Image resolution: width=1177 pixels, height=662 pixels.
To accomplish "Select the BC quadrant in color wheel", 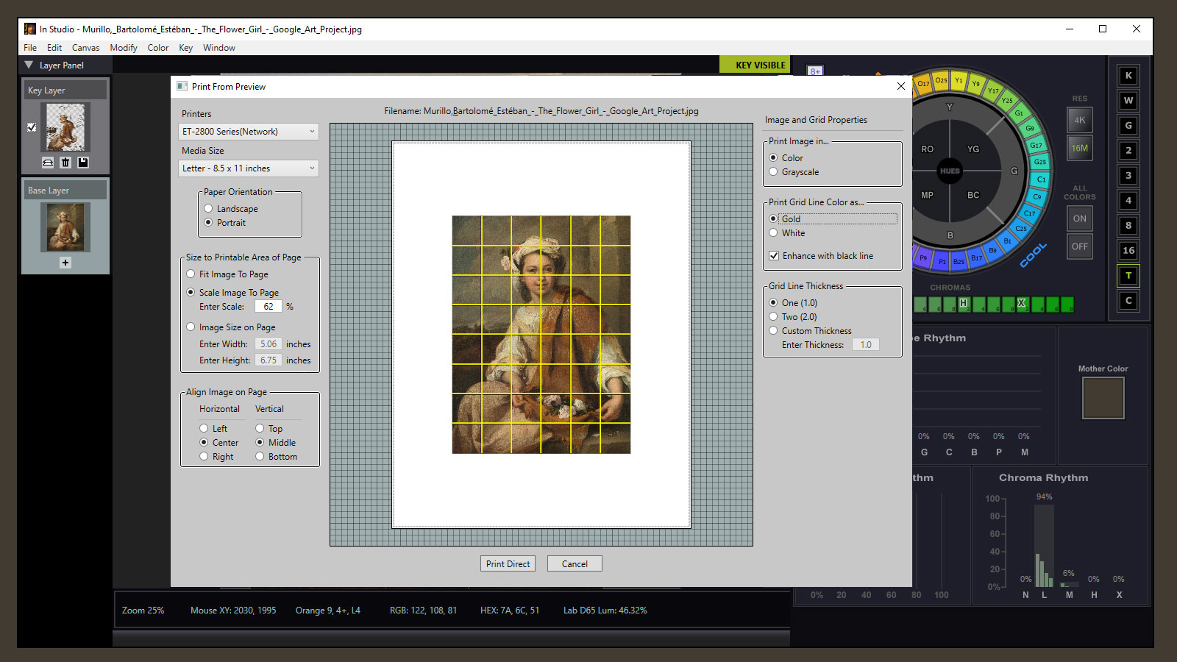I will coord(973,195).
